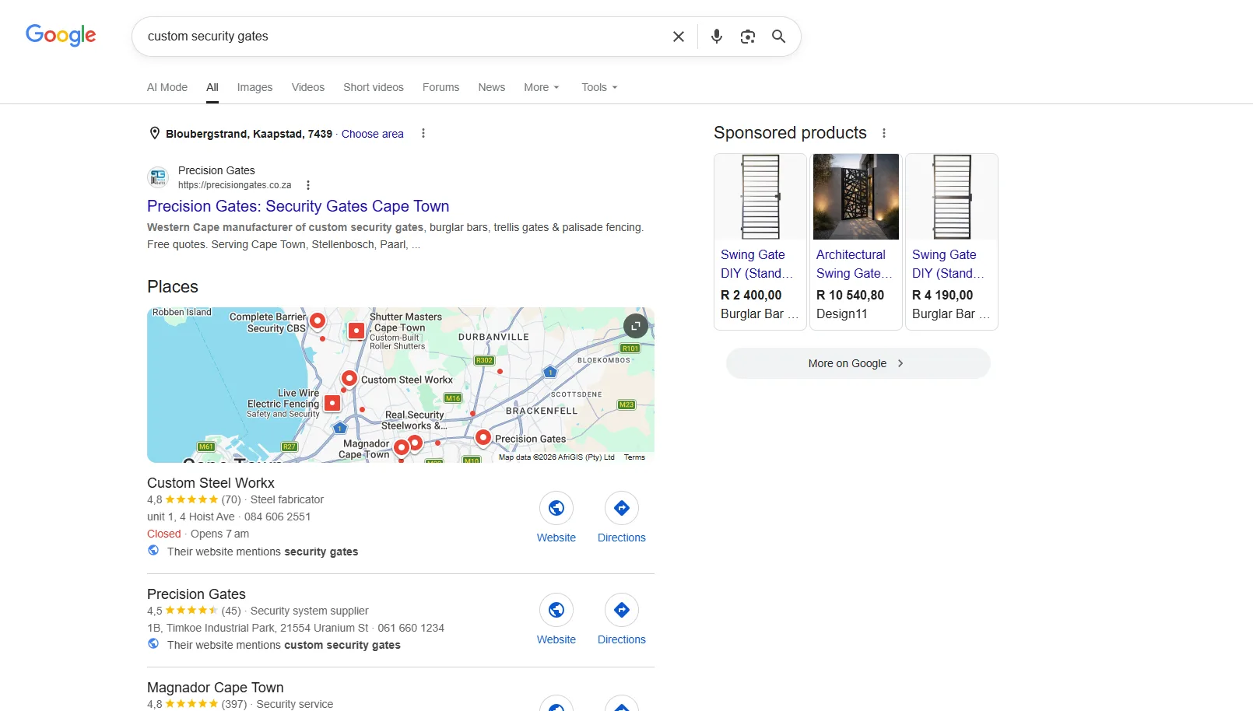The image size is (1253, 711).
Task: Click the Live Wire Electric Fencing map marker
Action: pos(332,403)
